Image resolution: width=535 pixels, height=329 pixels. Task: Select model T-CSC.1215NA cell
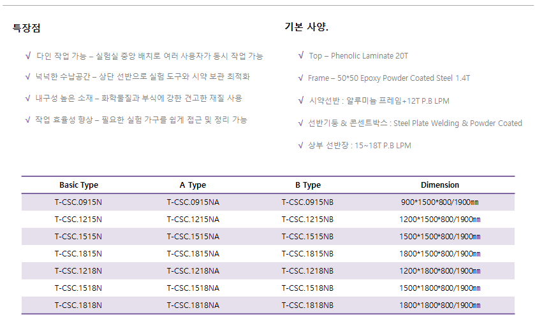193,220
